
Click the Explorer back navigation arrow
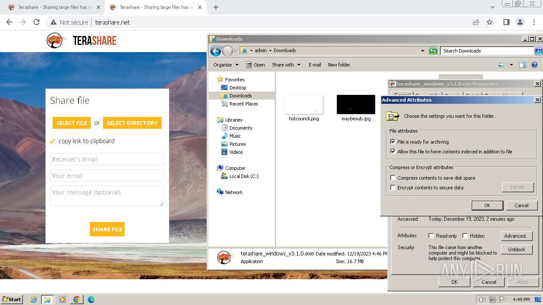(x=216, y=51)
